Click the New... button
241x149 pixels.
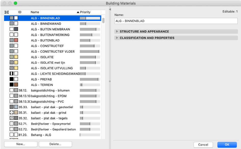pos(21,144)
